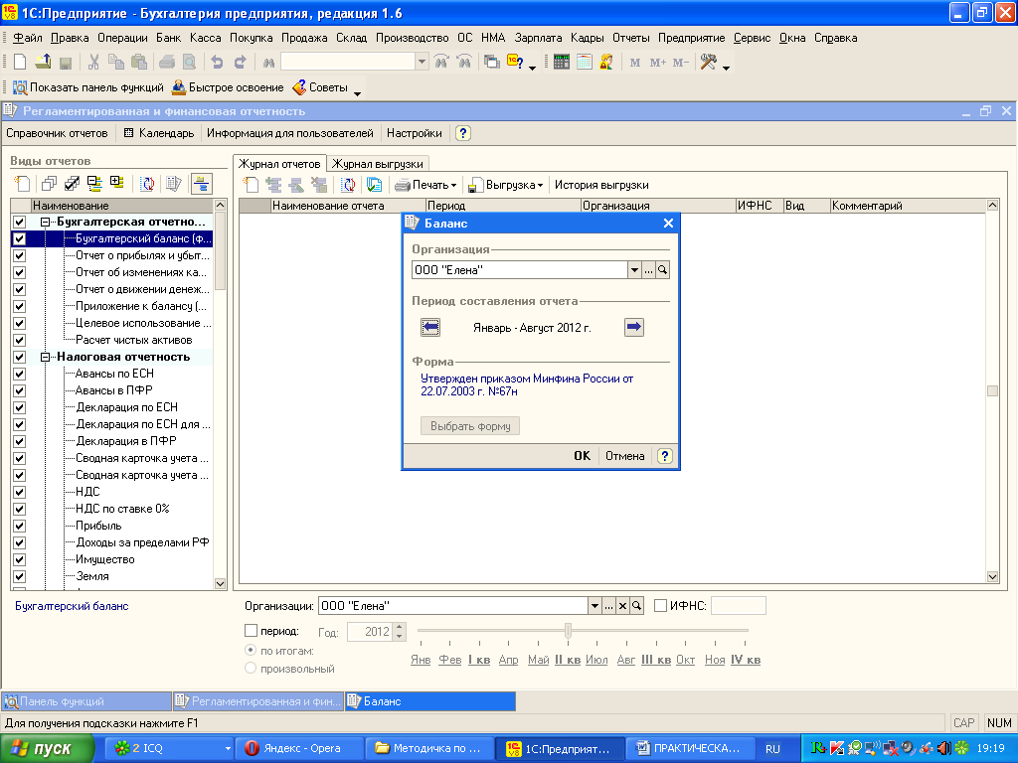Viewport: 1018px width, 763px height.
Task: Switch to Журнал отчетов tab
Action: [x=279, y=164]
